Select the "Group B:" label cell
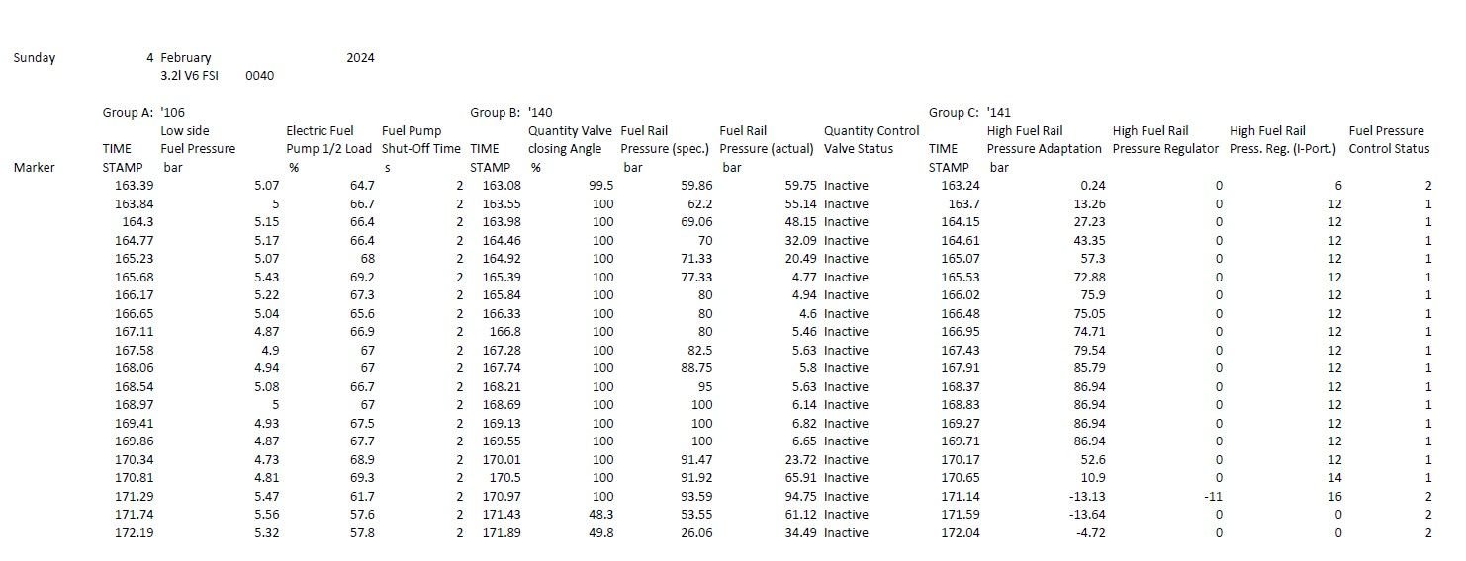The height and width of the screenshot is (561, 1466). click(495, 113)
